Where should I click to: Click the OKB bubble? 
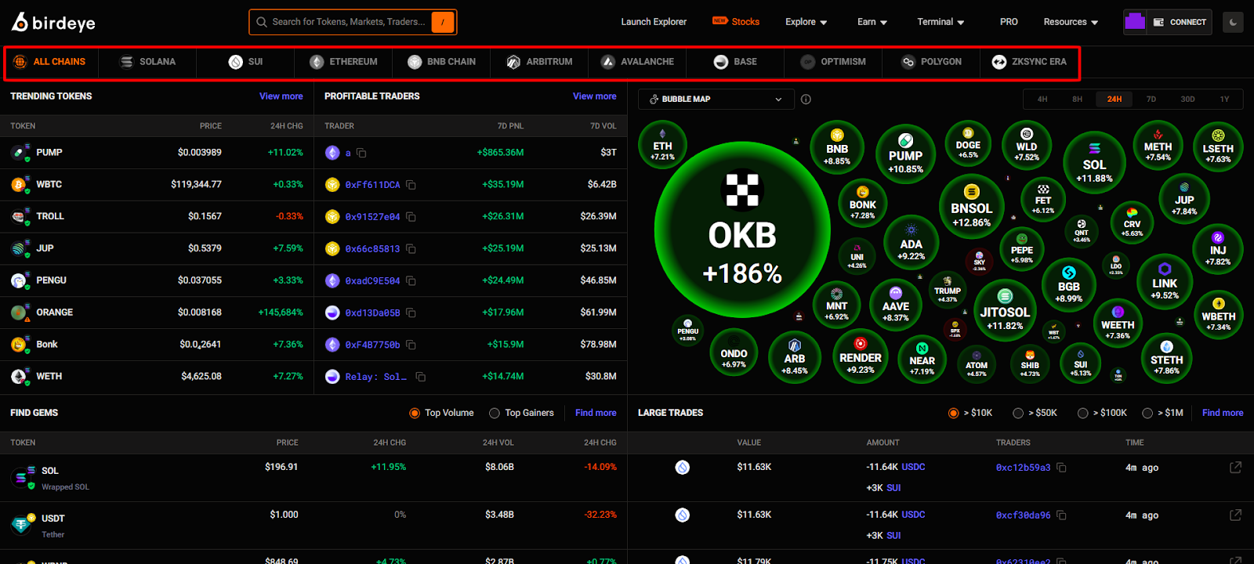pyautogui.click(x=742, y=230)
